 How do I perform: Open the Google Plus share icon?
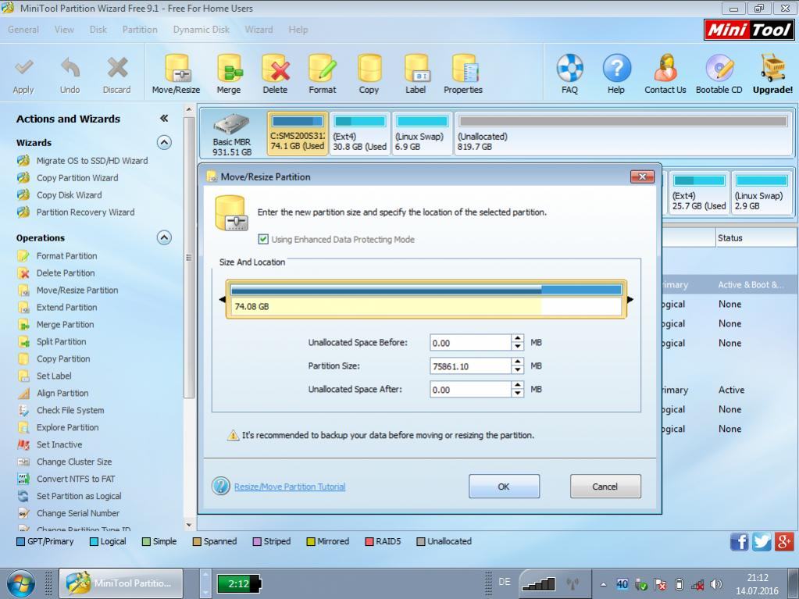784,541
